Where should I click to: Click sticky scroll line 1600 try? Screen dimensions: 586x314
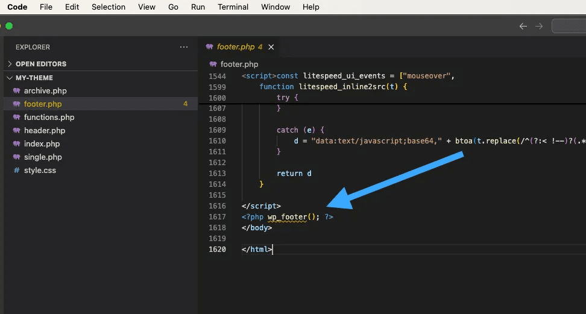click(286, 98)
